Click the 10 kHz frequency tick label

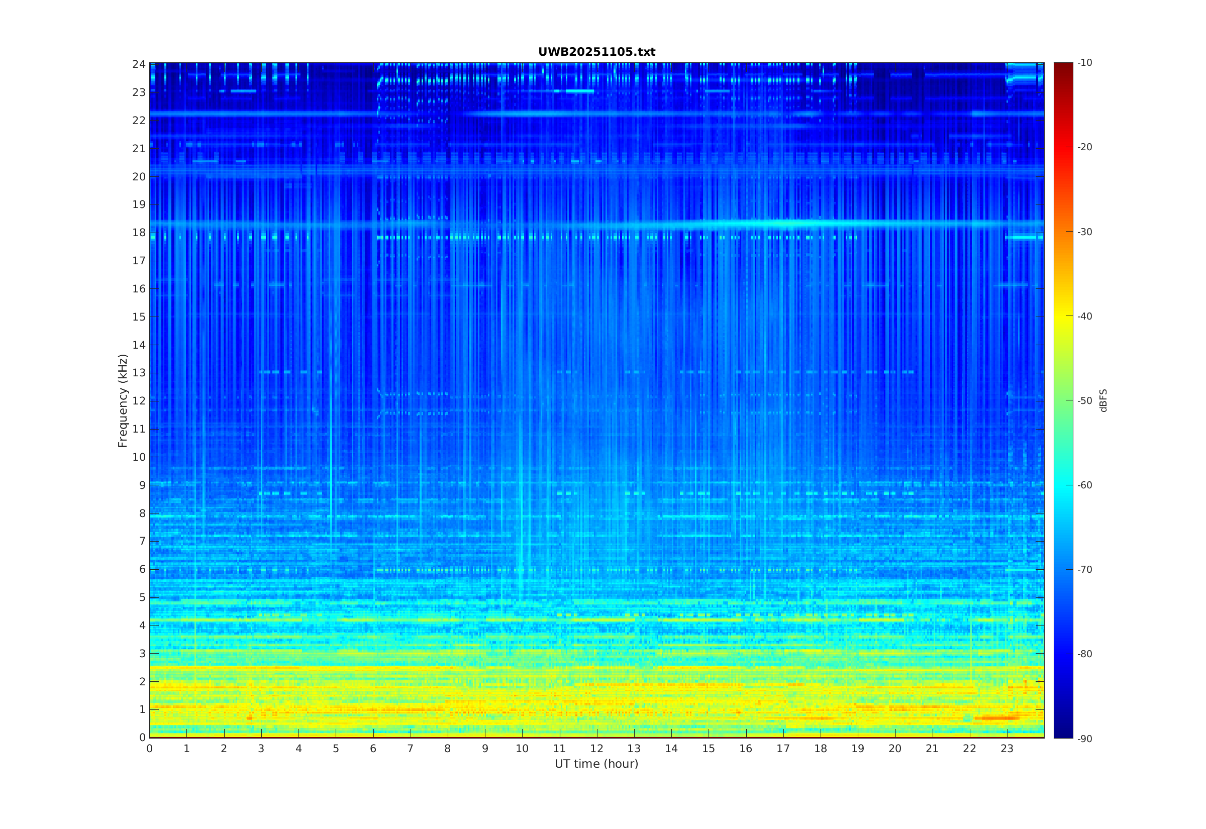[x=139, y=457]
